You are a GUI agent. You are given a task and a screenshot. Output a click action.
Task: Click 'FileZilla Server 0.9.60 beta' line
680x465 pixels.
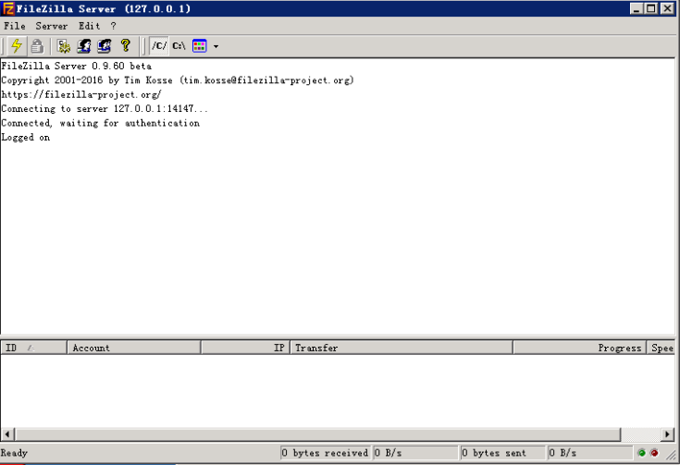[76, 66]
